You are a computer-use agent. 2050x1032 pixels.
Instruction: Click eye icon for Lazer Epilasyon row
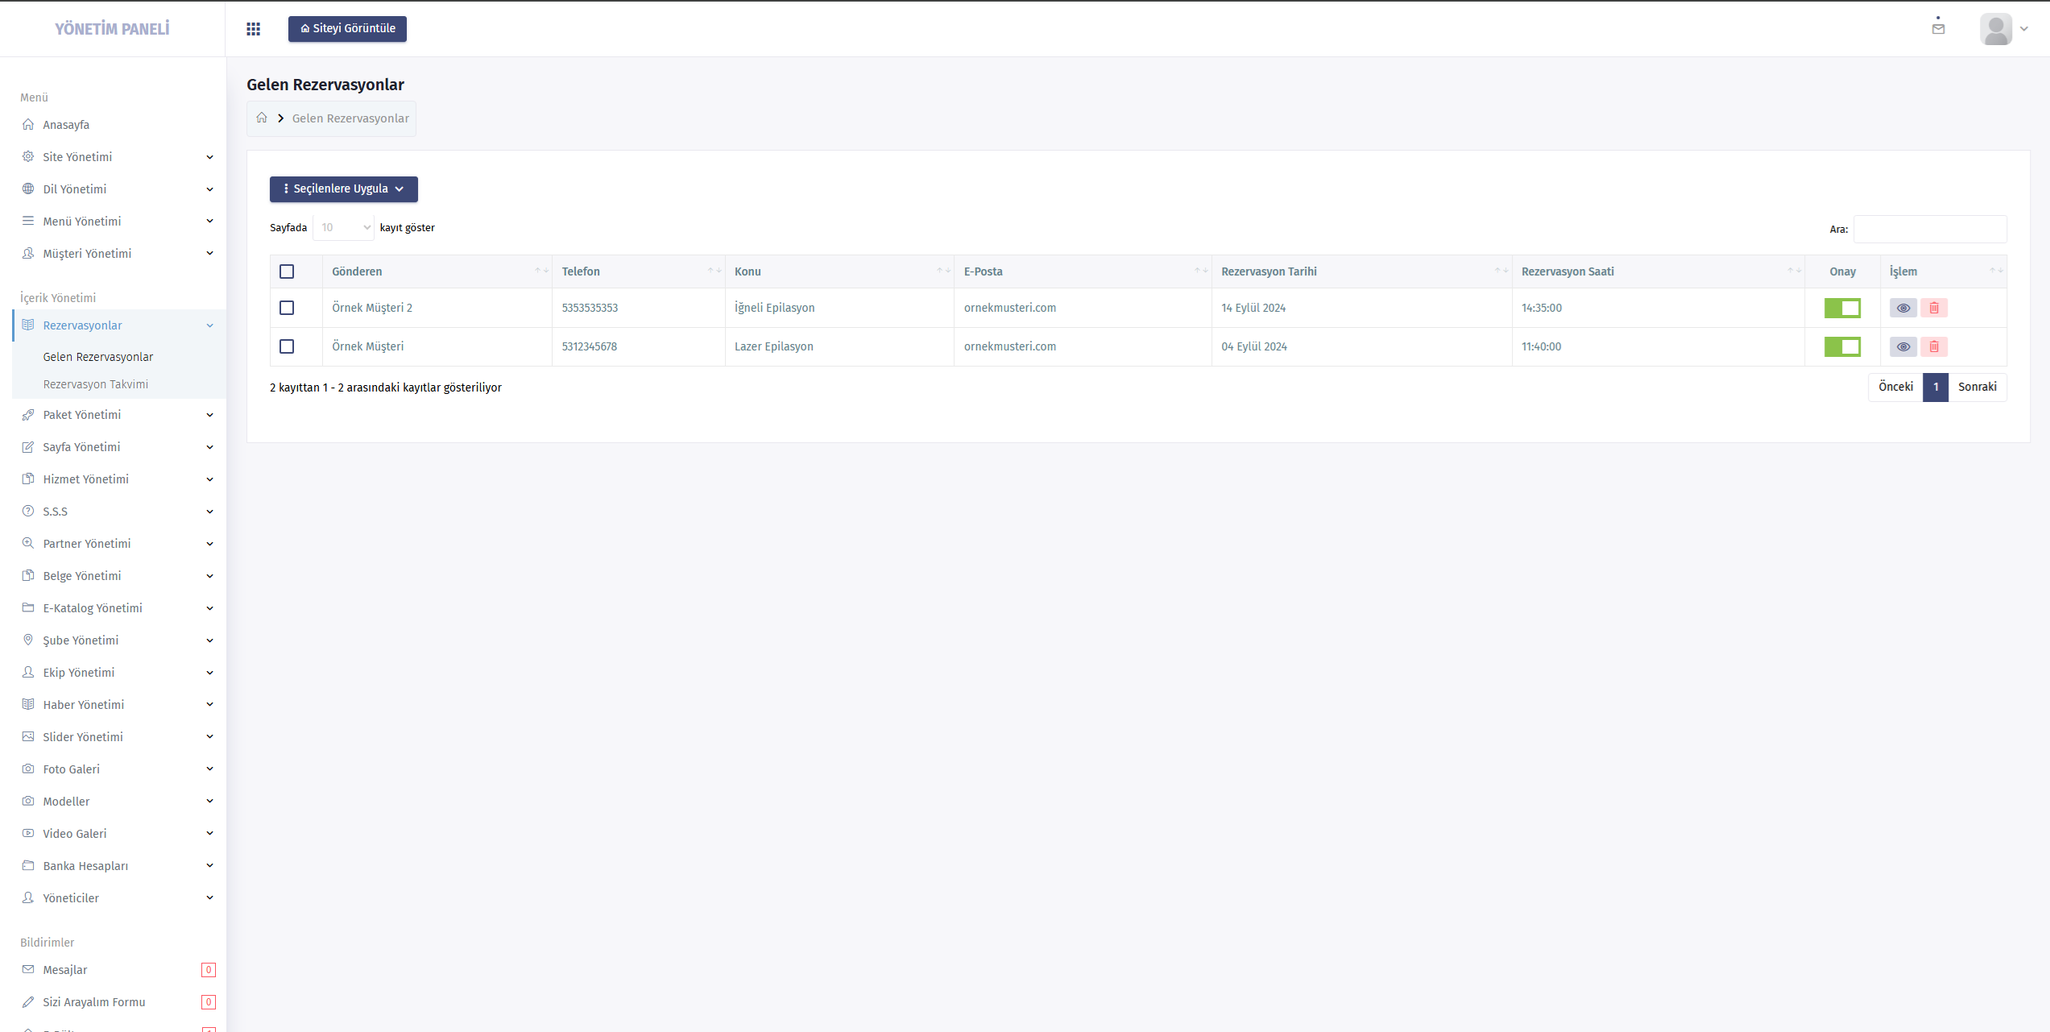pyautogui.click(x=1903, y=346)
